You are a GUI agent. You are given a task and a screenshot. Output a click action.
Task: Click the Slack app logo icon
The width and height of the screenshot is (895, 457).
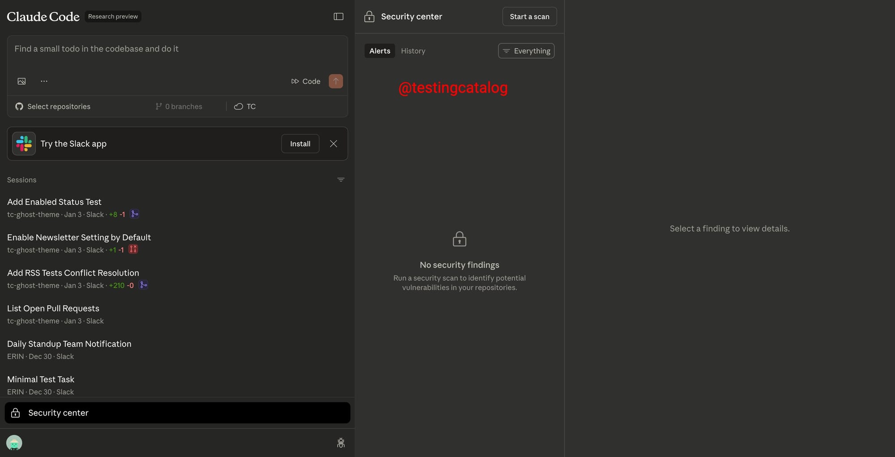point(24,144)
